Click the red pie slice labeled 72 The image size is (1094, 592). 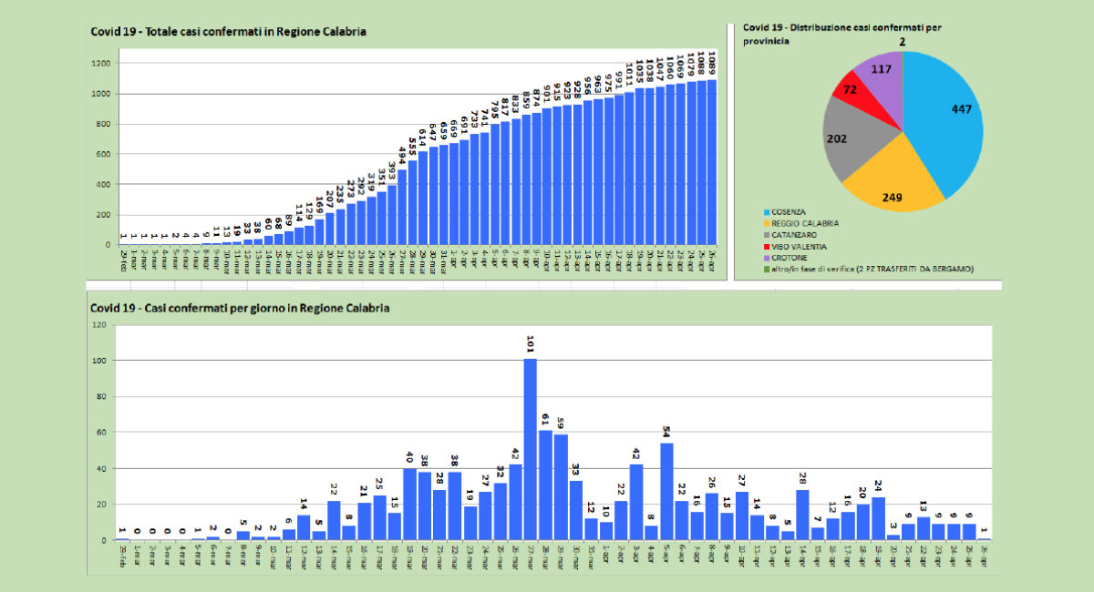click(x=853, y=89)
